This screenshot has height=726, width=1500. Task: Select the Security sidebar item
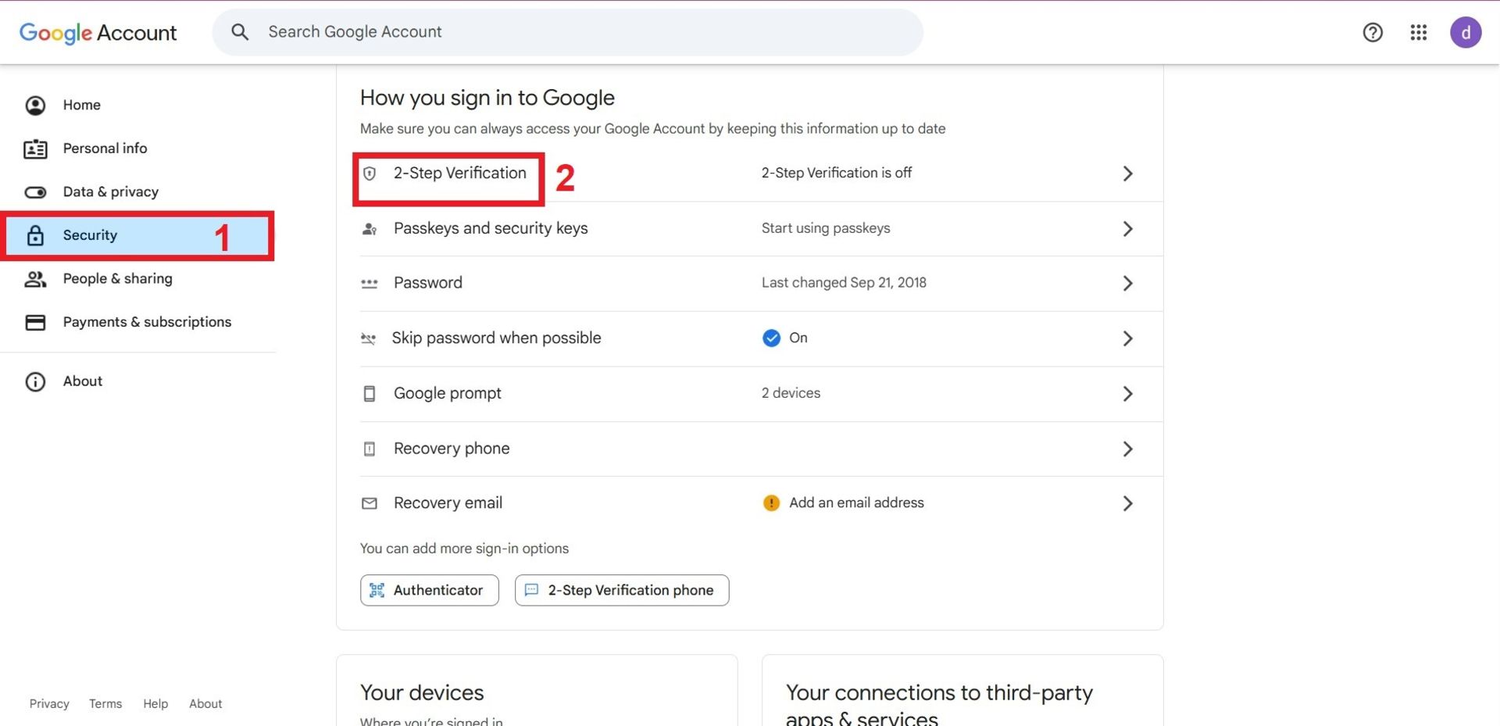coord(137,235)
